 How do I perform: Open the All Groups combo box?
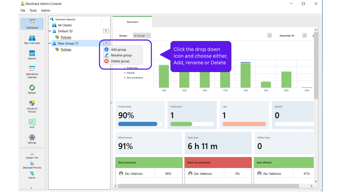pos(142,35)
